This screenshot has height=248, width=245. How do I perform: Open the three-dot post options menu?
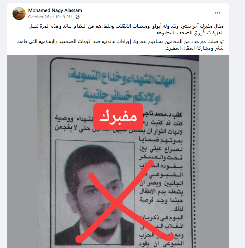point(218,13)
